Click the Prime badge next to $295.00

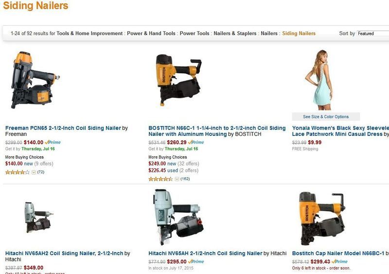(x=196, y=261)
